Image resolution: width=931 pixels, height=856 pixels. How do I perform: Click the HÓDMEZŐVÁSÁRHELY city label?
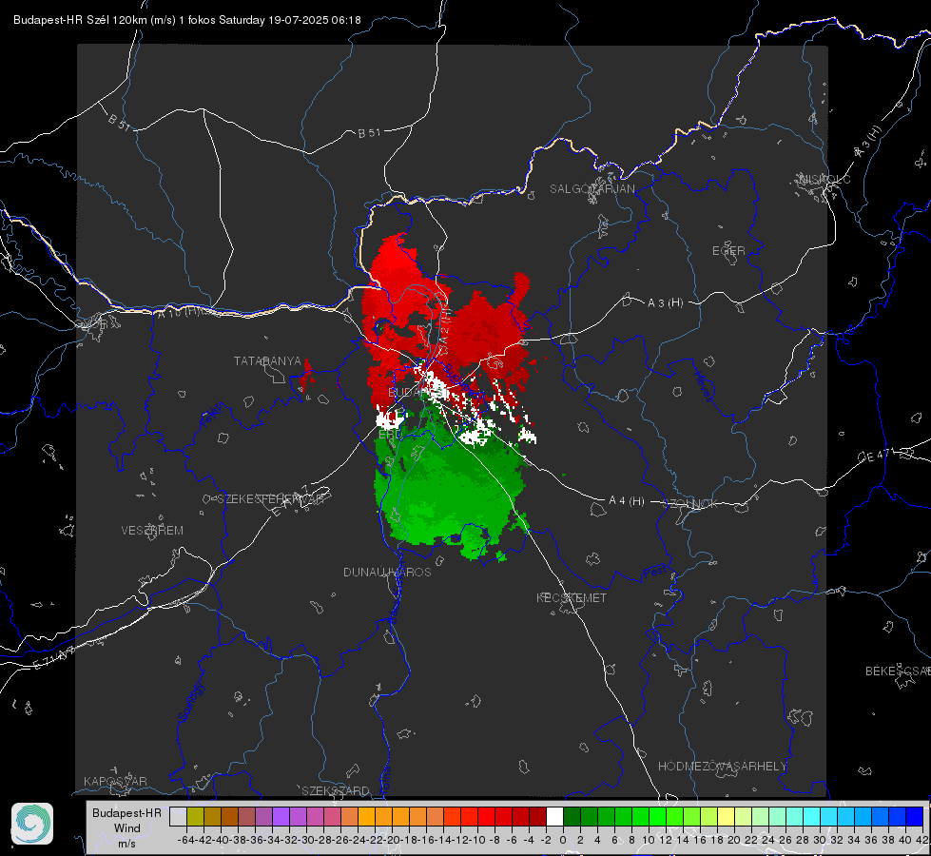point(722,767)
